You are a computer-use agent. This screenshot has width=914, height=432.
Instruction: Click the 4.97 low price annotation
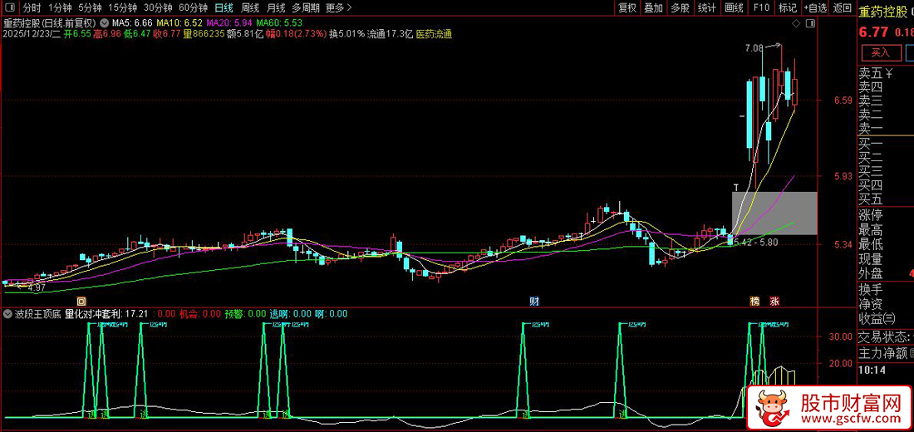pyautogui.click(x=36, y=287)
